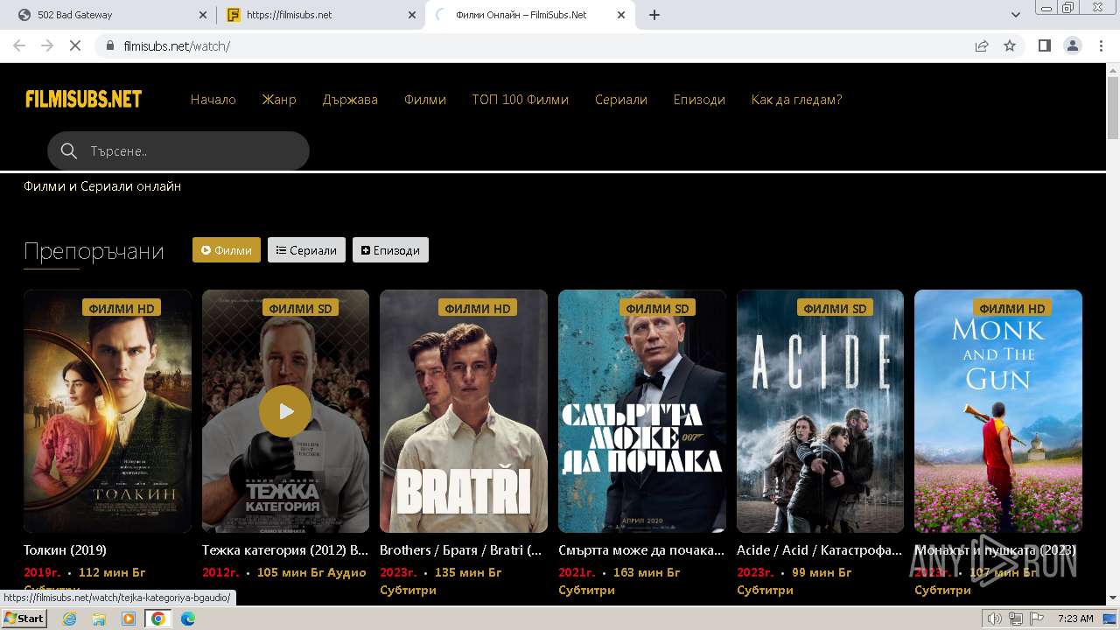The width and height of the screenshot is (1120, 630).
Task: Play Тежка категория via play button
Action: click(x=285, y=411)
